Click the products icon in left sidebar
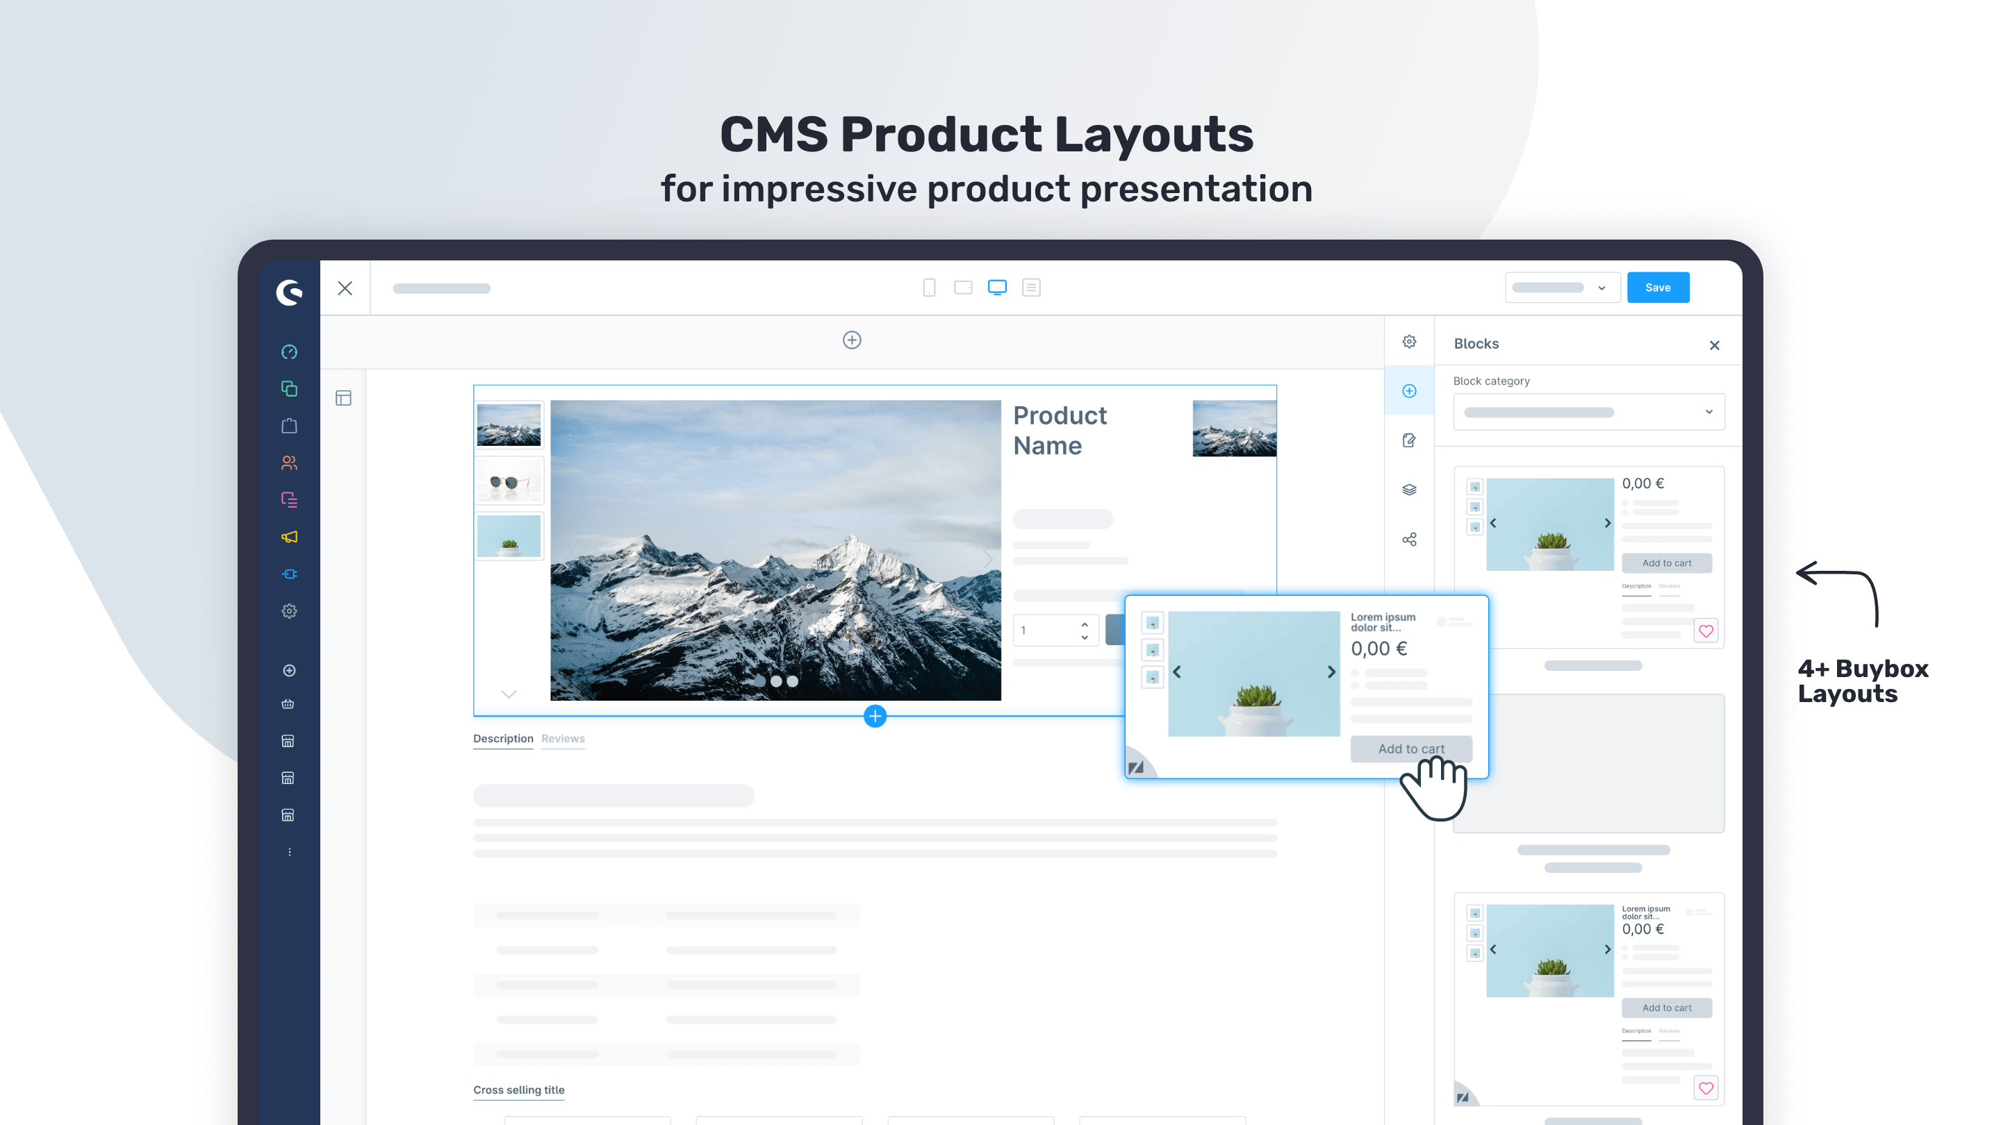2001x1125 pixels. click(288, 426)
